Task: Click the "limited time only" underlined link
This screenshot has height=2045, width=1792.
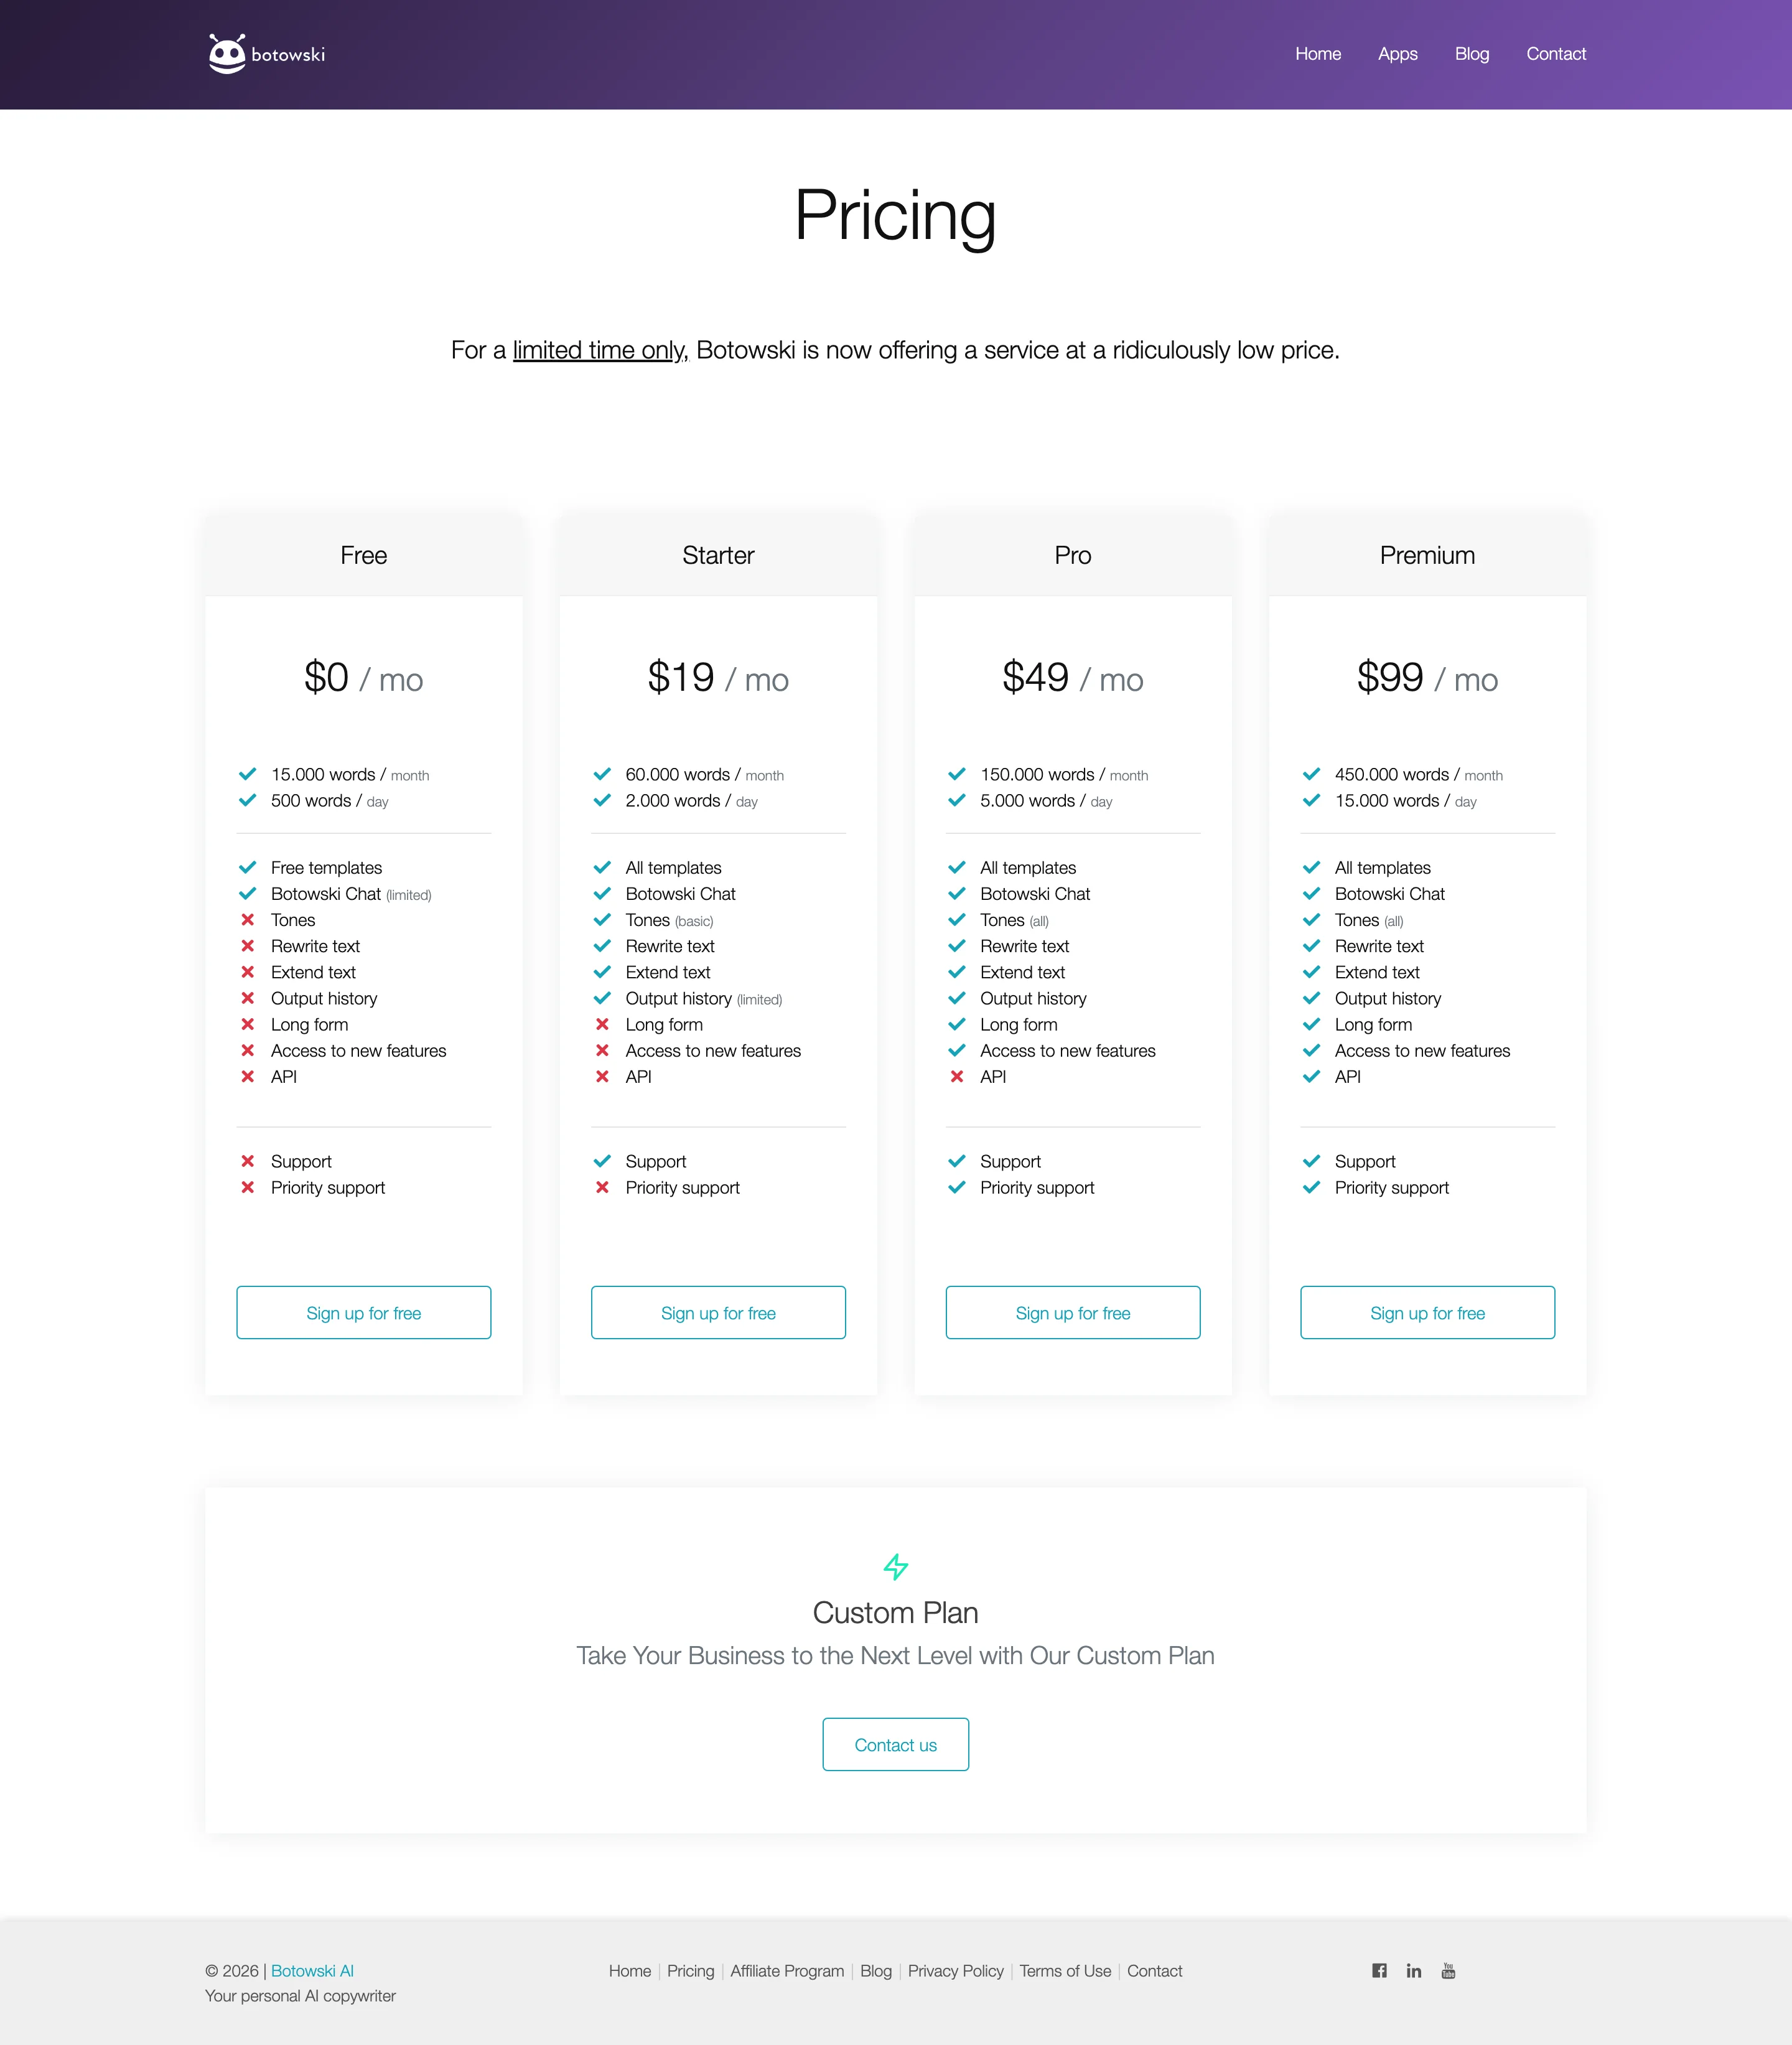Action: (599, 350)
